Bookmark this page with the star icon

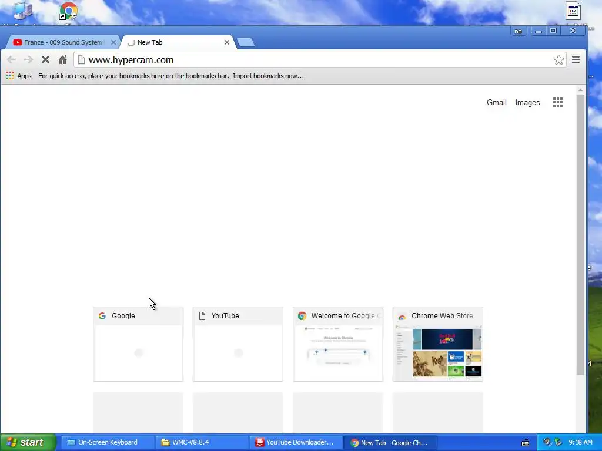(x=558, y=60)
